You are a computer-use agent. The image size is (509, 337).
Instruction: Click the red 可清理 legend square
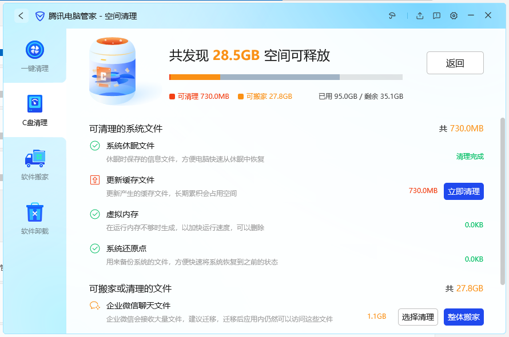pos(172,97)
